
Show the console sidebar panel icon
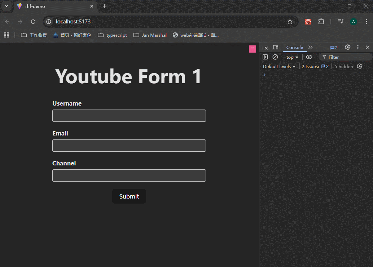coord(265,57)
